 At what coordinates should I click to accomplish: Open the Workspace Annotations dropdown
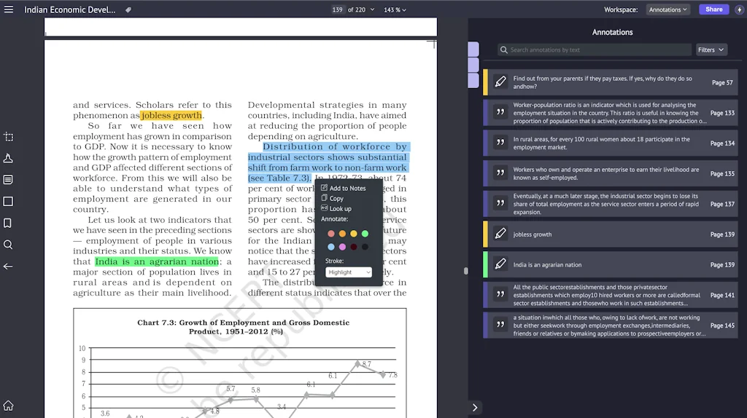(x=668, y=9)
